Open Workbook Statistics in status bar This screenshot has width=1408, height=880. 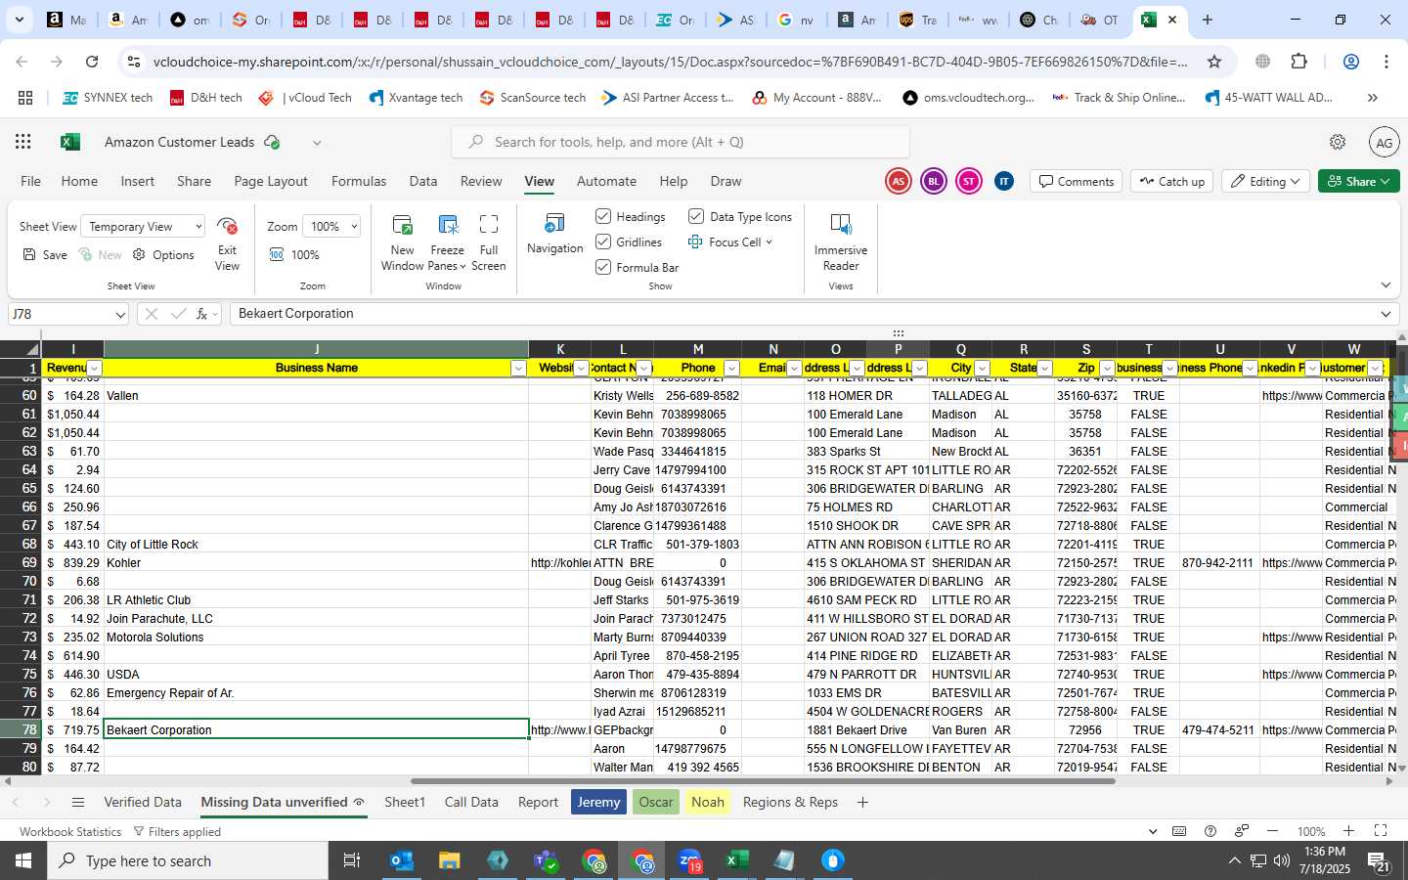[70, 832]
